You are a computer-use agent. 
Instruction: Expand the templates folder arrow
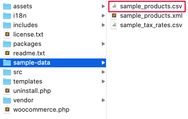point(103,81)
